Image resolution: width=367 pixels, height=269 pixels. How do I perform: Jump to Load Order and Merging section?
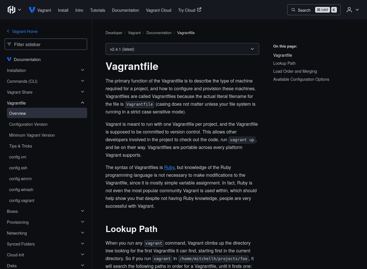(x=295, y=71)
